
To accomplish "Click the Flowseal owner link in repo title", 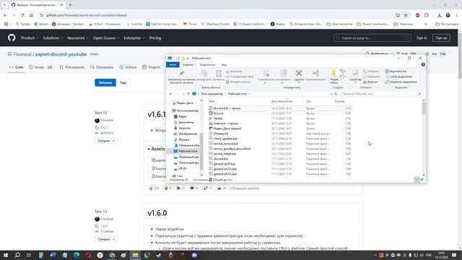I will tap(22, 54).
